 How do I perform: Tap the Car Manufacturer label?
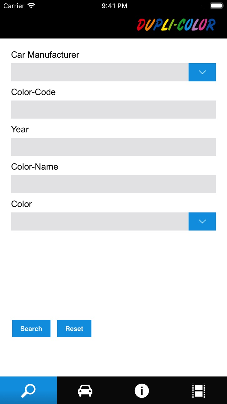point(45,55)
